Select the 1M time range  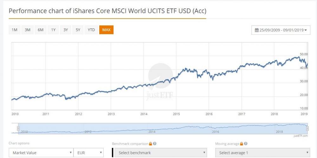point(15,30)
